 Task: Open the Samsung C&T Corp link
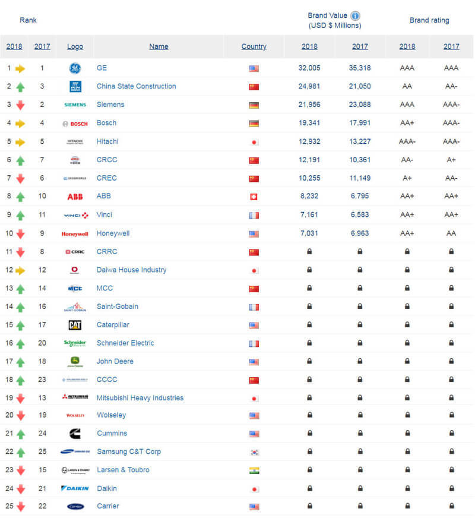pos(129,451)
